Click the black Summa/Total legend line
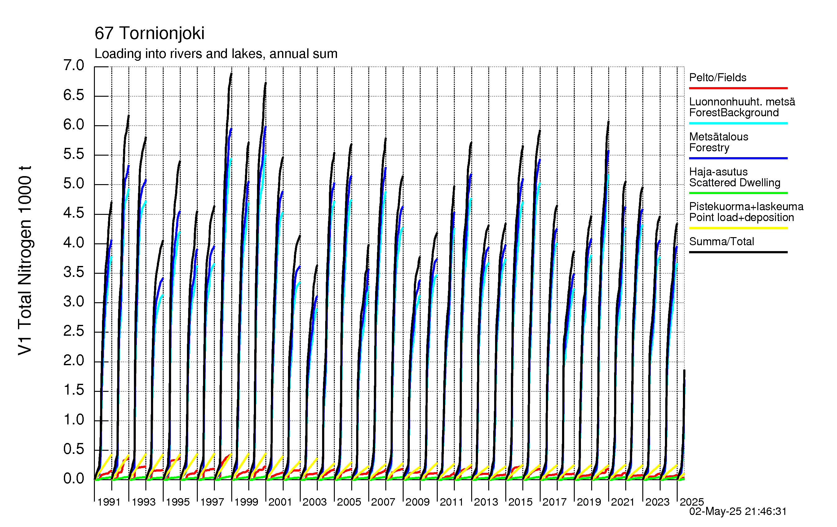Image resolution: width=837 pixels, height=527 pixels. [738, 252]
